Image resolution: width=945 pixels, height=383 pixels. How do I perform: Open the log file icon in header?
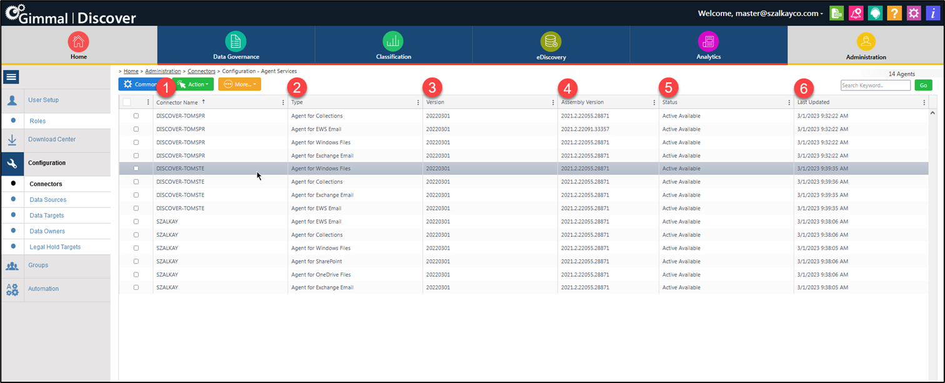[x=836, y=13]
